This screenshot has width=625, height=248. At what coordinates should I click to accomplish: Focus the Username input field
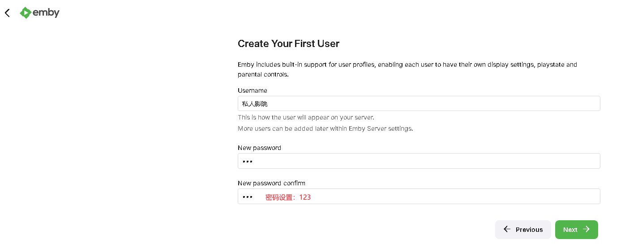[419, 103]
